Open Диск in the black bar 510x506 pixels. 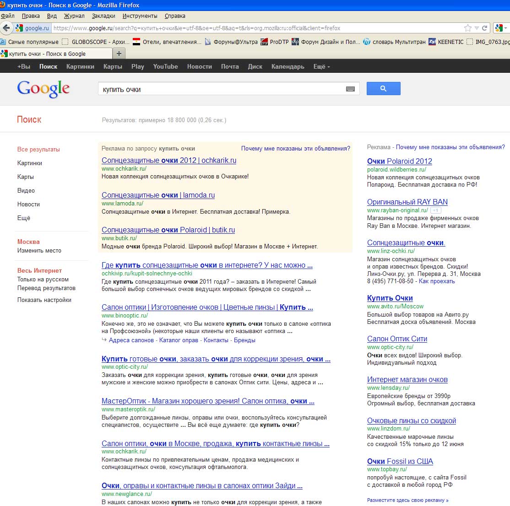(x=255, y=67)
